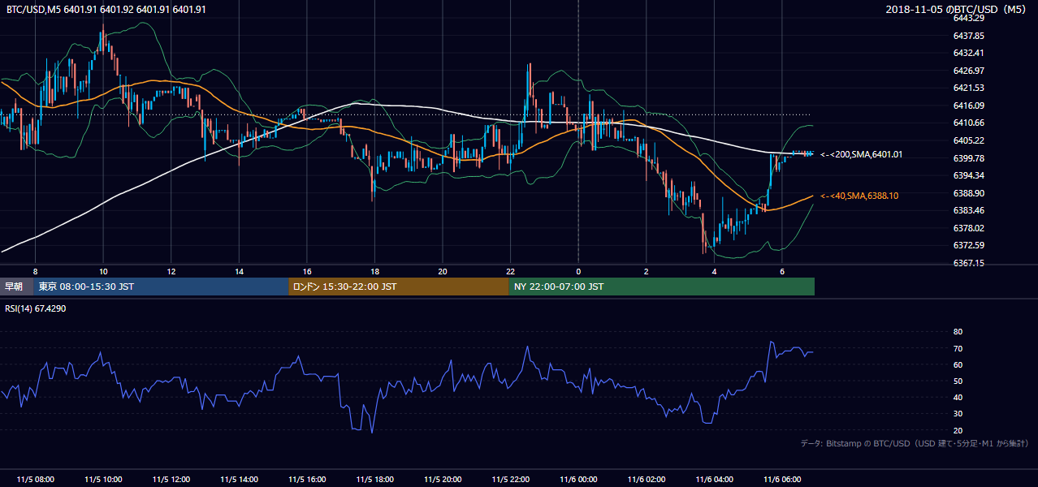Click price axis value 6432.41
1038x487 pixels.
(x=969, y=53)
